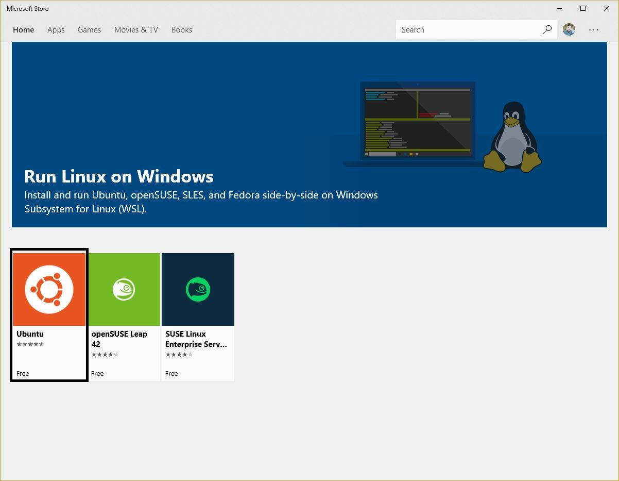The width and height of the screenshot is (619, 481).
Task: Click the openSUSE Leap chameleon logo
Action: tap(124, 289)
